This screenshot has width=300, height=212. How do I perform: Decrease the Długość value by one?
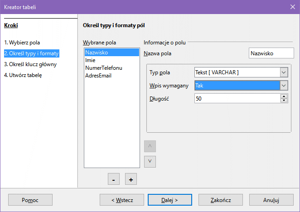pyautogui.click(x=284, y=101)
